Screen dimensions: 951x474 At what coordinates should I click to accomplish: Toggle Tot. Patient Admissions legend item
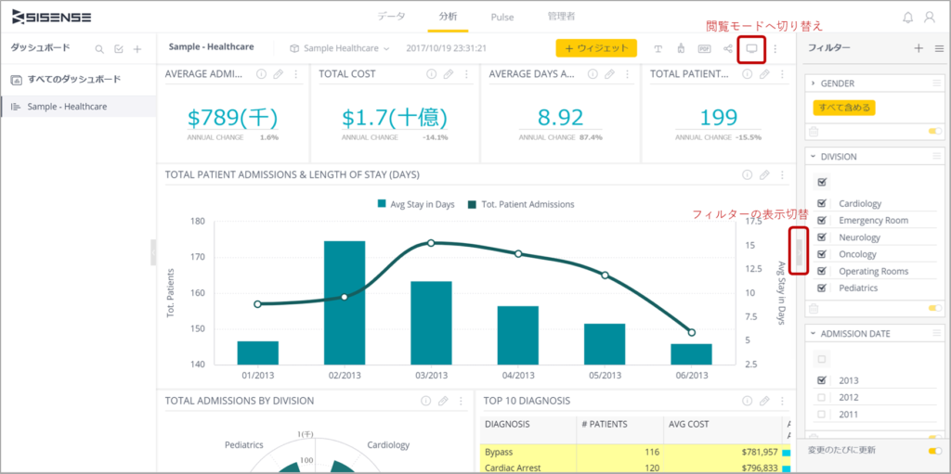521,204
